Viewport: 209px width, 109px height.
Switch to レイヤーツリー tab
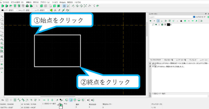pos(204,60)
